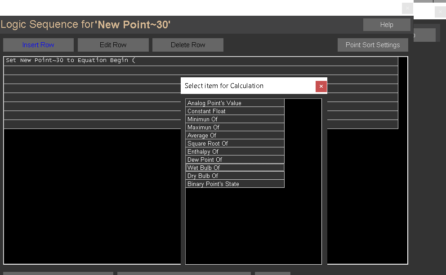The width and height of the screenshot is (446, 275).
Task: Click the top-right window close icon
Action: pyautogui.click(x=440, y=12)
